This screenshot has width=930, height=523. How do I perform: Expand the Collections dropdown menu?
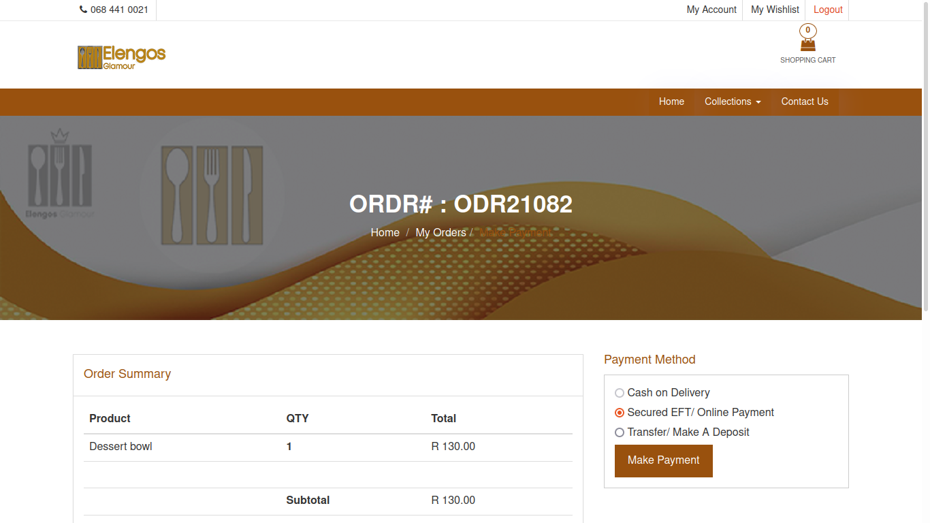click(733, 101)
